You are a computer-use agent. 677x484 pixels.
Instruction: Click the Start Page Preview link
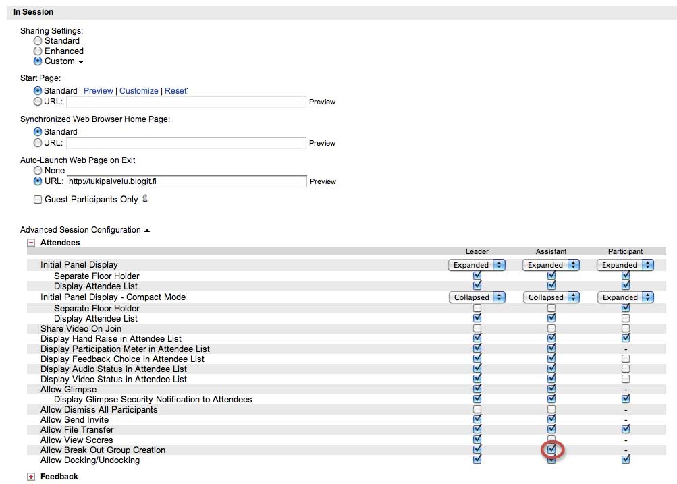tap(99, 91)
